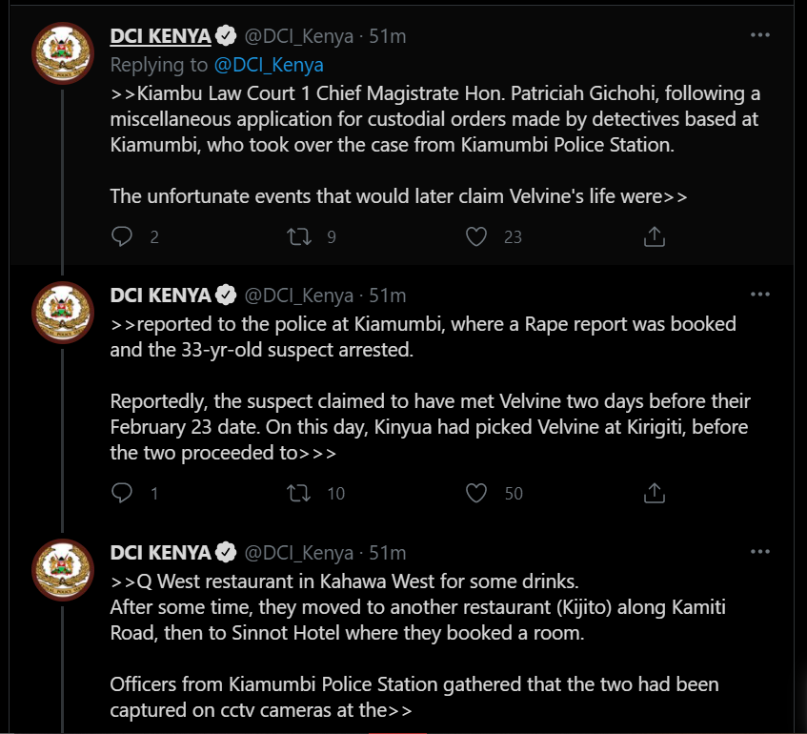Open DCI KENYA name on Rape report tweet

click(x=160, y=294)
